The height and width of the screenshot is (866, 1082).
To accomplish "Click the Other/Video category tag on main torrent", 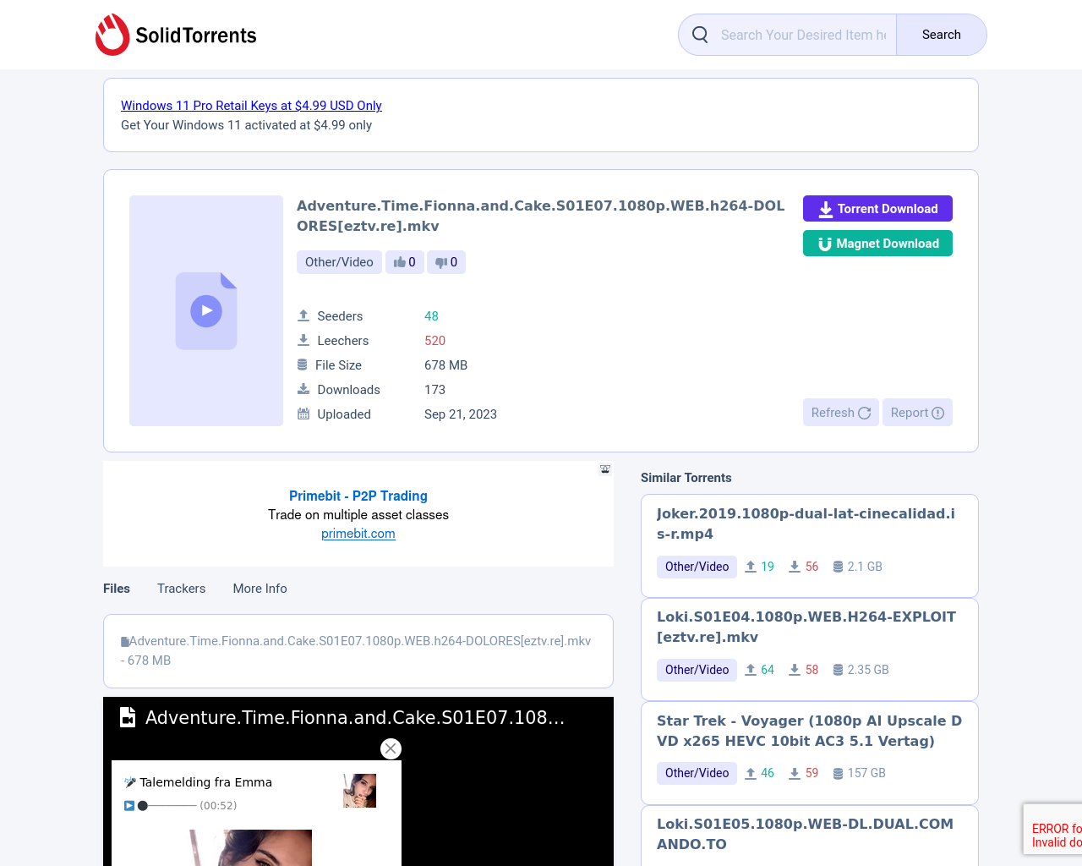I will (339, 262).
